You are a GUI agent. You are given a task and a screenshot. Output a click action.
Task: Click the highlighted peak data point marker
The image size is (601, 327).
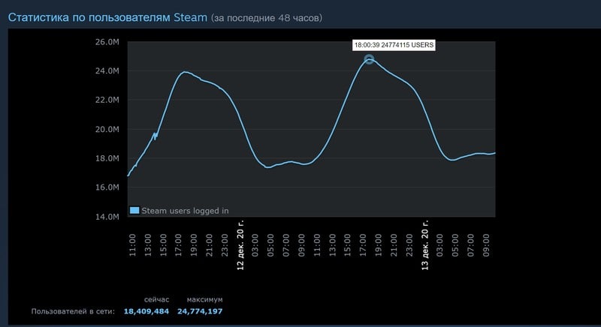[369, 59]
